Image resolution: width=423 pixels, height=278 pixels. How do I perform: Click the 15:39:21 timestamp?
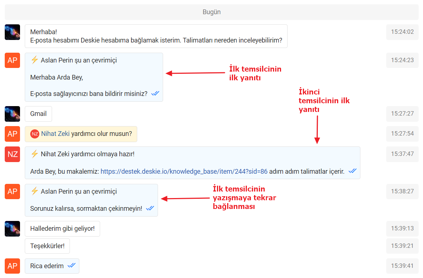click(402, 246)
